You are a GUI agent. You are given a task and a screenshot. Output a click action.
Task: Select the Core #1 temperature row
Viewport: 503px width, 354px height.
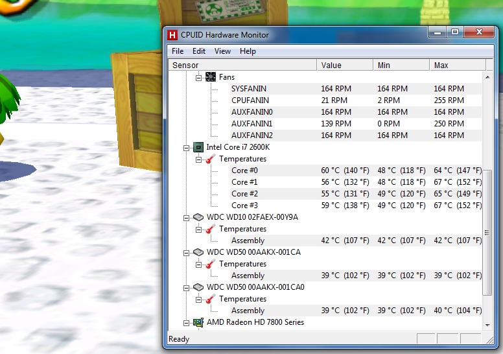point(356,182)
